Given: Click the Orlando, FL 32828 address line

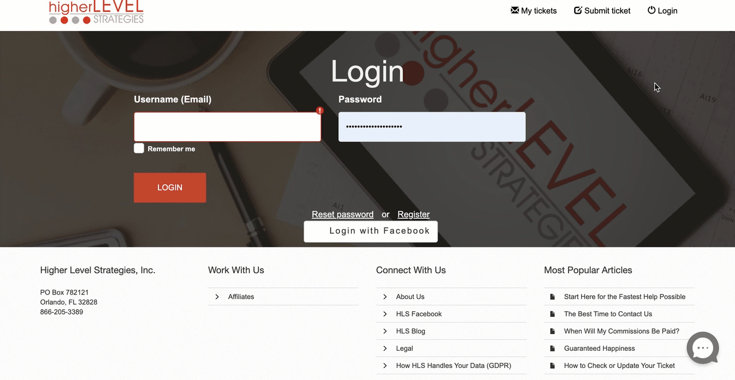Looking at the screenshot, I should coord(69,303).
